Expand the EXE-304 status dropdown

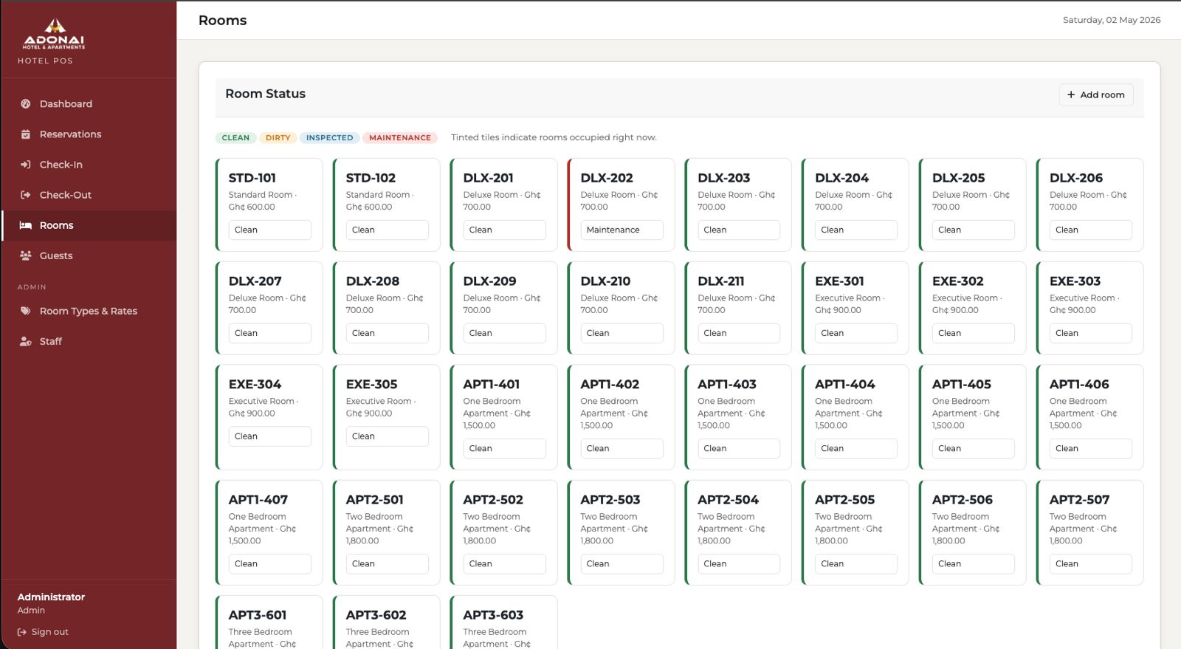point(269,436)
